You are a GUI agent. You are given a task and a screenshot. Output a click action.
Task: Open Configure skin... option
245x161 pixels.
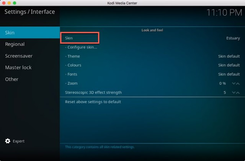pyautogui.click(x=152, y=47)
